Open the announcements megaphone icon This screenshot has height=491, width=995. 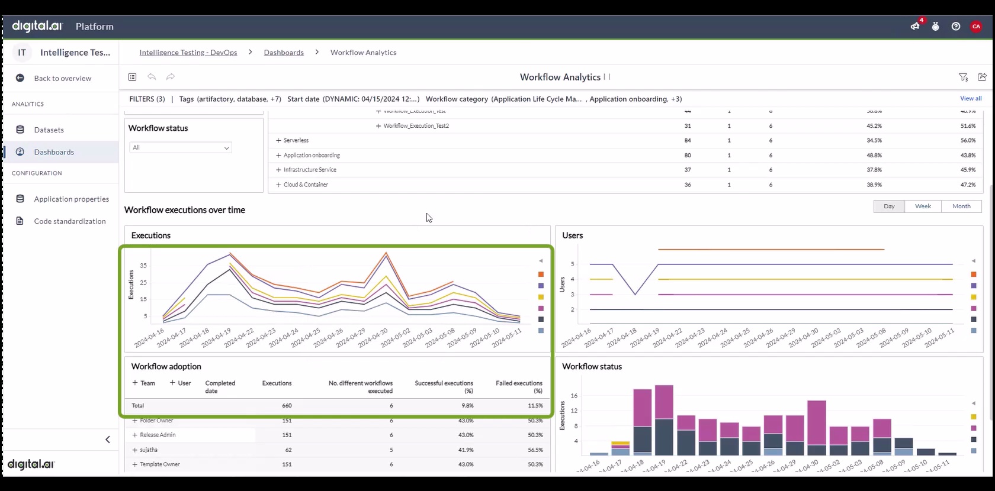tap(915, 26)
